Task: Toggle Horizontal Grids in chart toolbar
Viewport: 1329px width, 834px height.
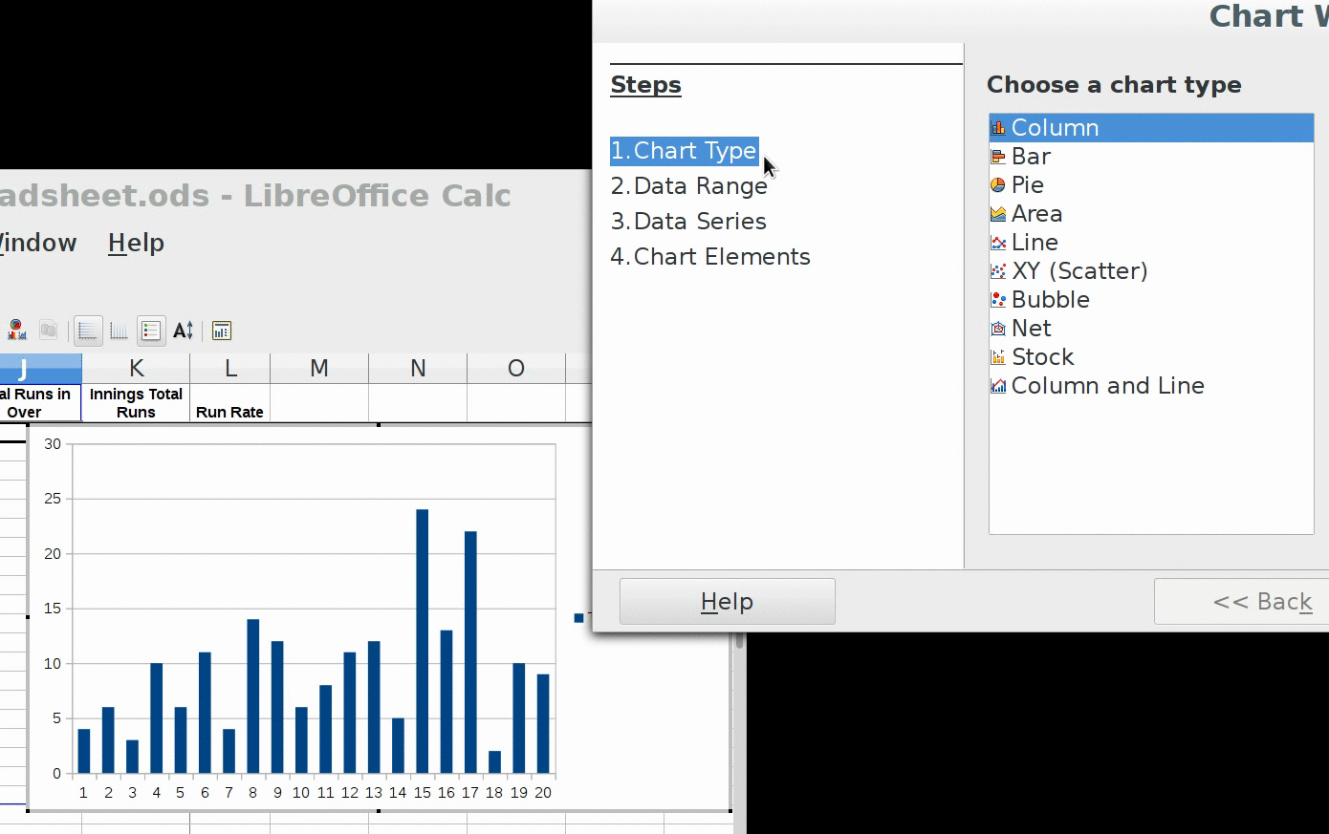Action: click(88, 331)
